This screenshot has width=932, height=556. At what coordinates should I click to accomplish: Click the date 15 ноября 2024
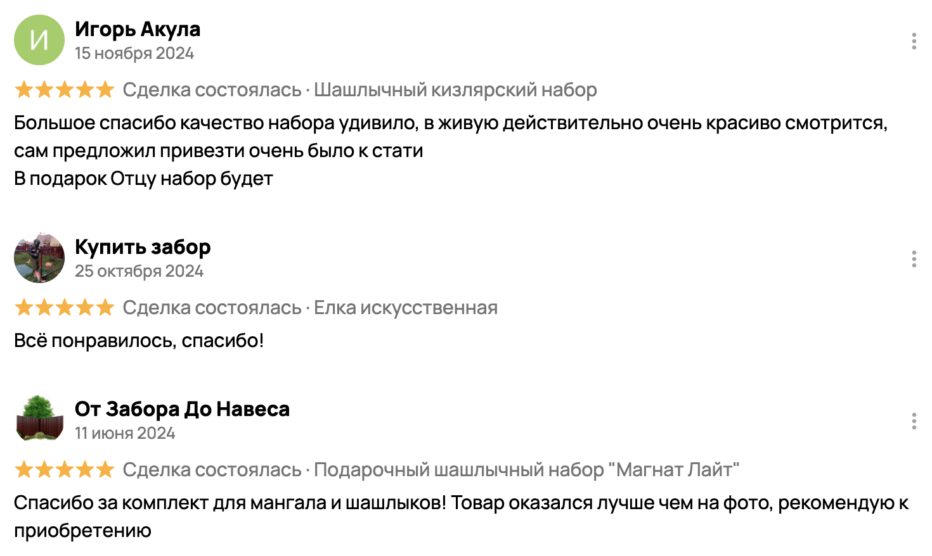coord(134,53)
